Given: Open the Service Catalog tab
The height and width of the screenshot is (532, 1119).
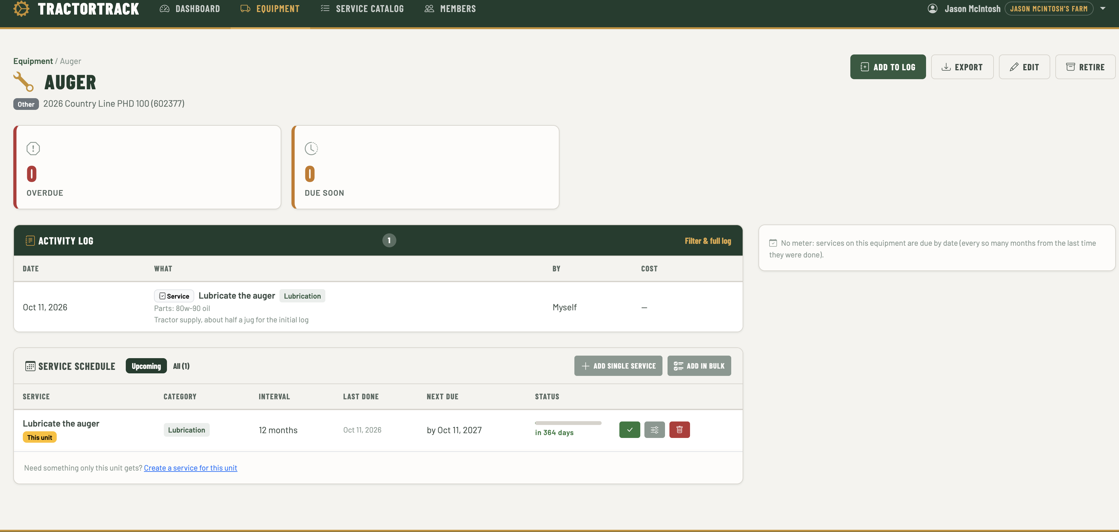Looking at the screenshot, I should point(362,9).
